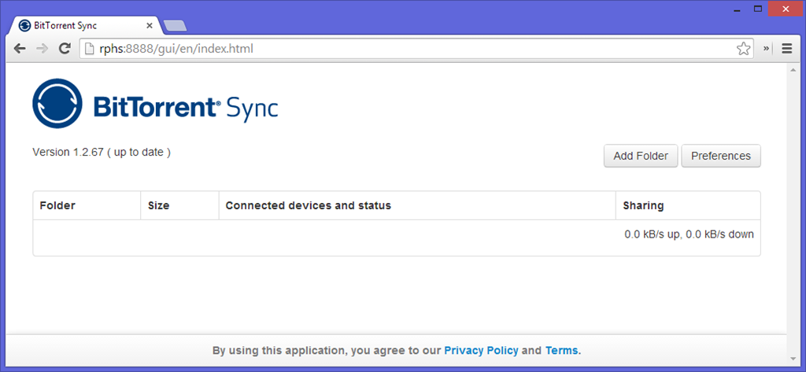Open a new browser tab
This screenshot has width=806, height=372.
coord(175,26)
